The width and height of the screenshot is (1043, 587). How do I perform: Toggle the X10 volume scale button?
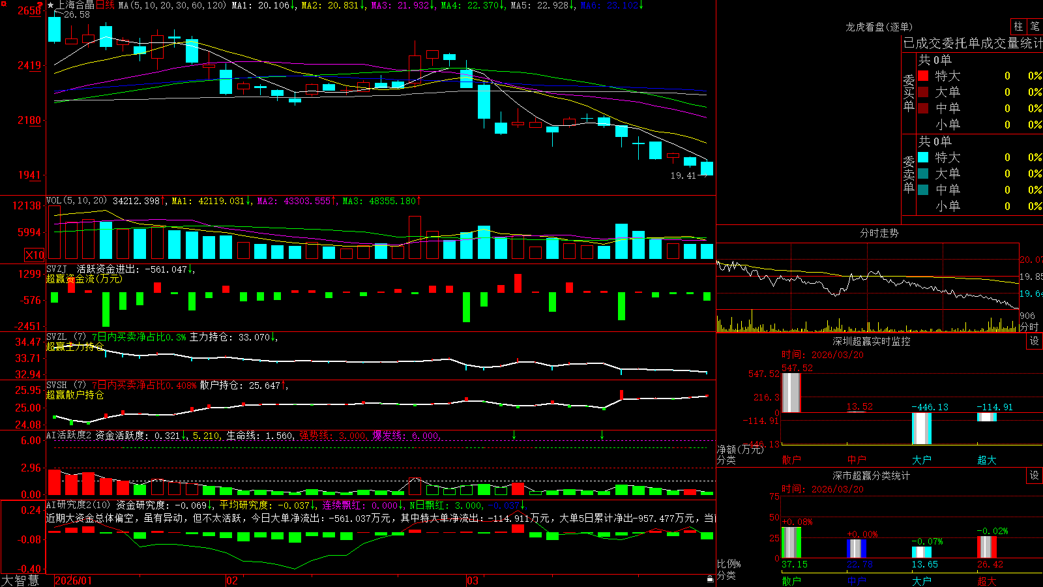point(35,255)
